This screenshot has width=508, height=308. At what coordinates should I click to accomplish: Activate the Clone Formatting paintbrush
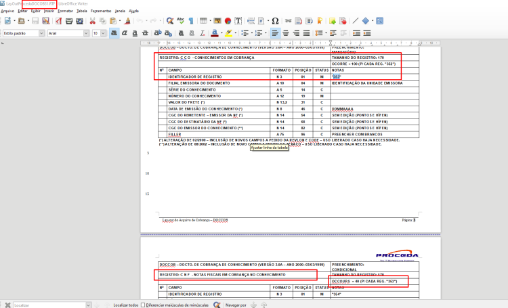pyautogui.click(x=127, y=21)
